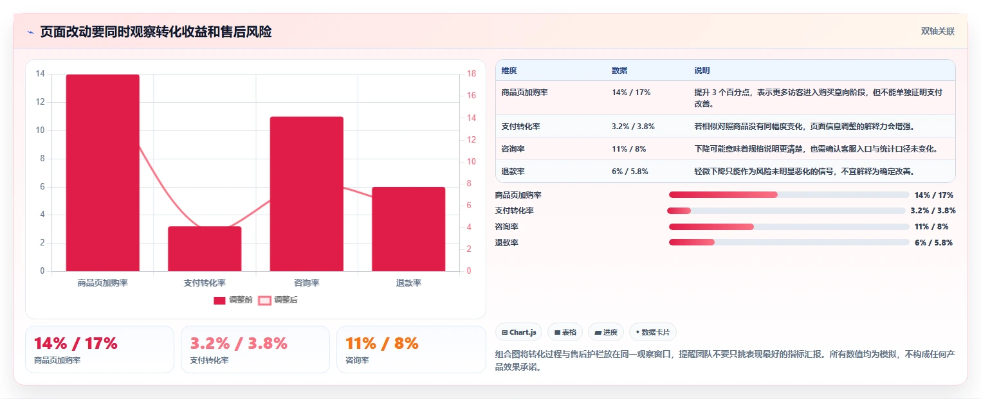Select the Chart.js chip
Screen dimensions: 981x399
tap(519, 332)
